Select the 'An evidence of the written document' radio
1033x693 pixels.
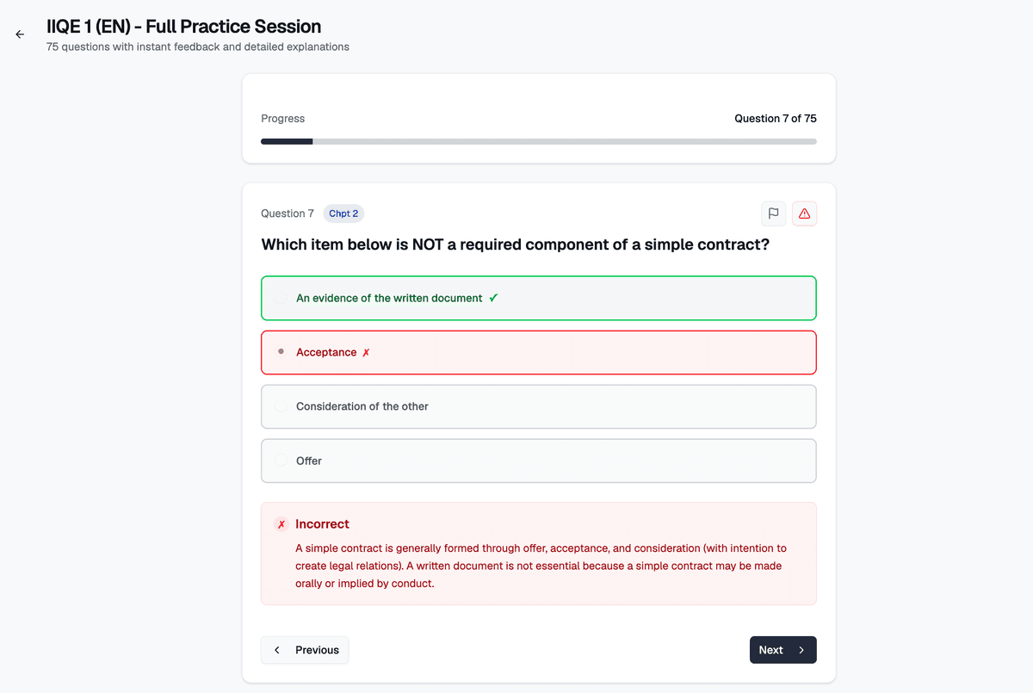pyautogui.click(x=281, y=298)
